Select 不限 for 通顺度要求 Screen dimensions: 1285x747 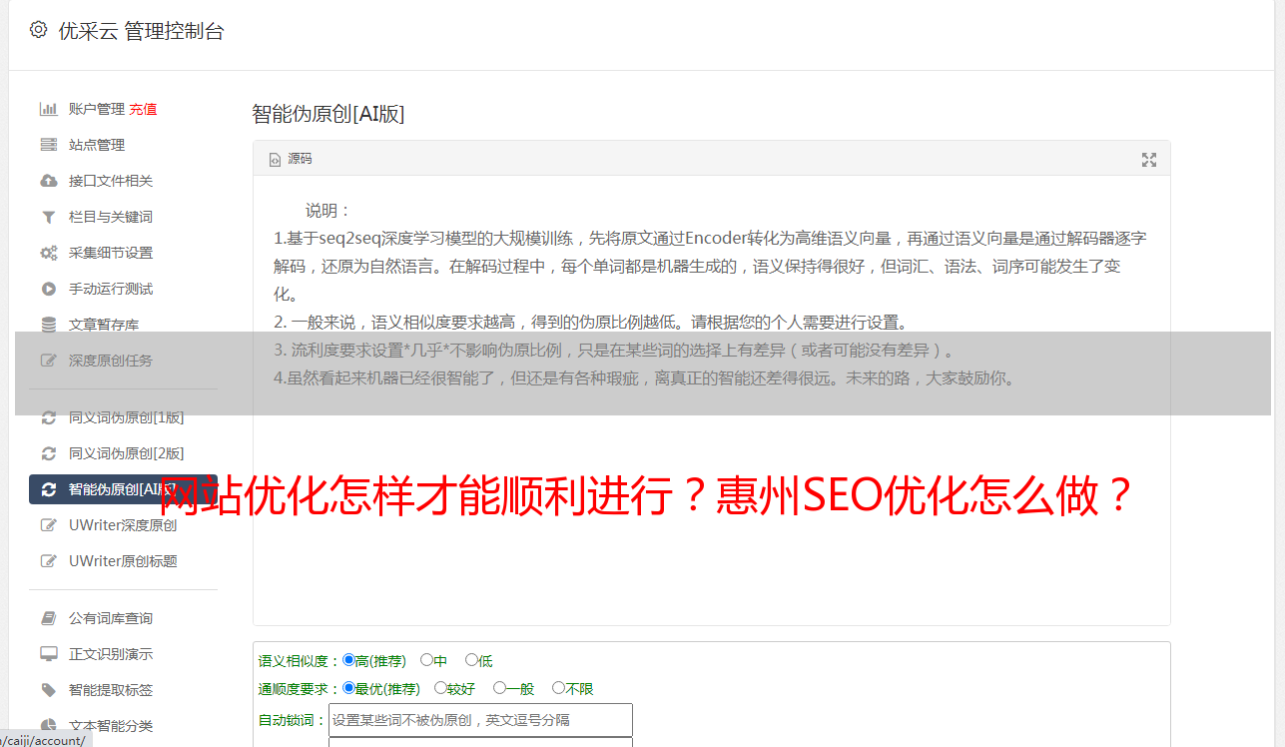(x=558, y=688)
